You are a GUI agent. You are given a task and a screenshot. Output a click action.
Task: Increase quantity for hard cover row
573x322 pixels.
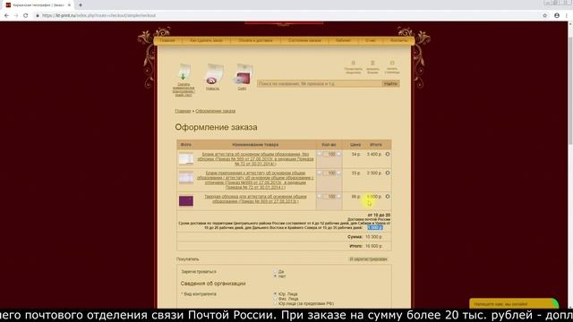coord(338,197)
